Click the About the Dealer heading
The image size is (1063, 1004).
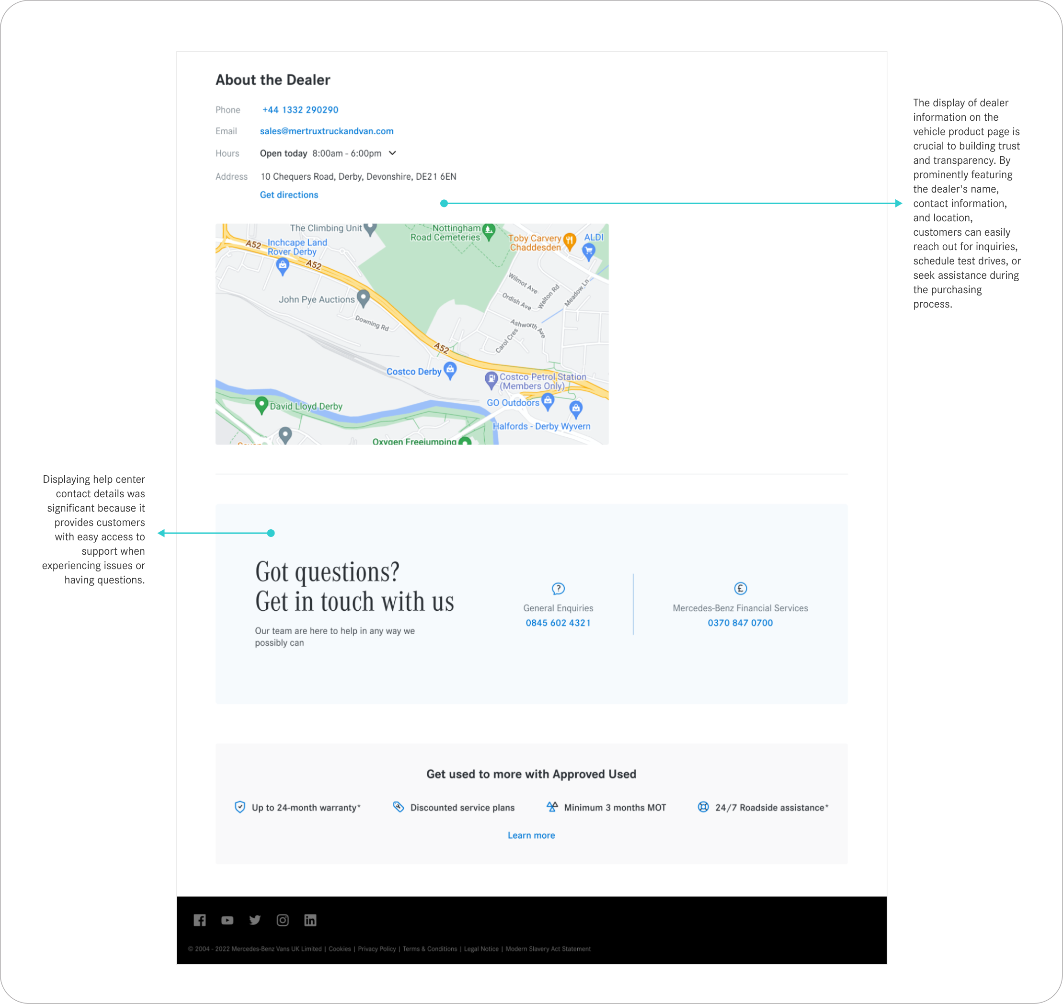click(273, 80)
